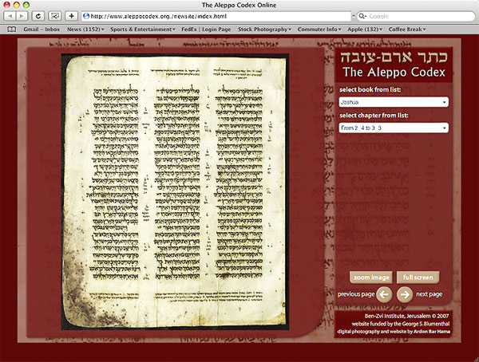Click the magnifier icon in Google search
This screenshot has height=362, width=479.
click(362, 16)
